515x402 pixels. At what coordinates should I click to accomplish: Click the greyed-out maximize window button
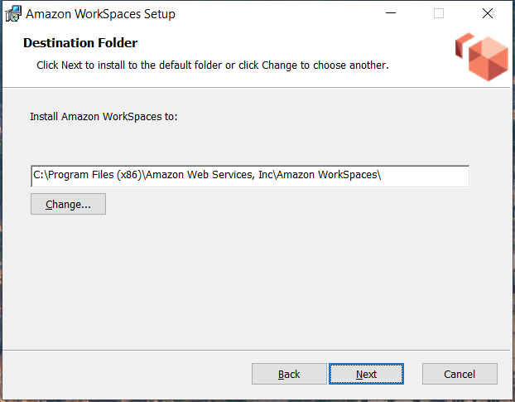click(x=439, y=13)
